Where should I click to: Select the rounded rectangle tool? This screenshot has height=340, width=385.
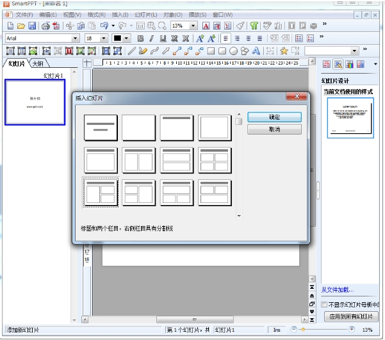pos(222,51)
